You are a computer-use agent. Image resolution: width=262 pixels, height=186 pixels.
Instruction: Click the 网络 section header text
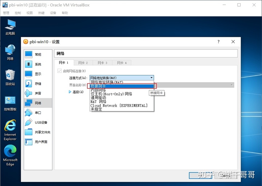pos(60,54)
